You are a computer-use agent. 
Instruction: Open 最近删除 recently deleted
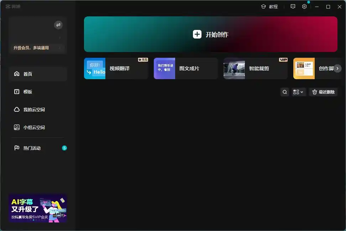323,92
